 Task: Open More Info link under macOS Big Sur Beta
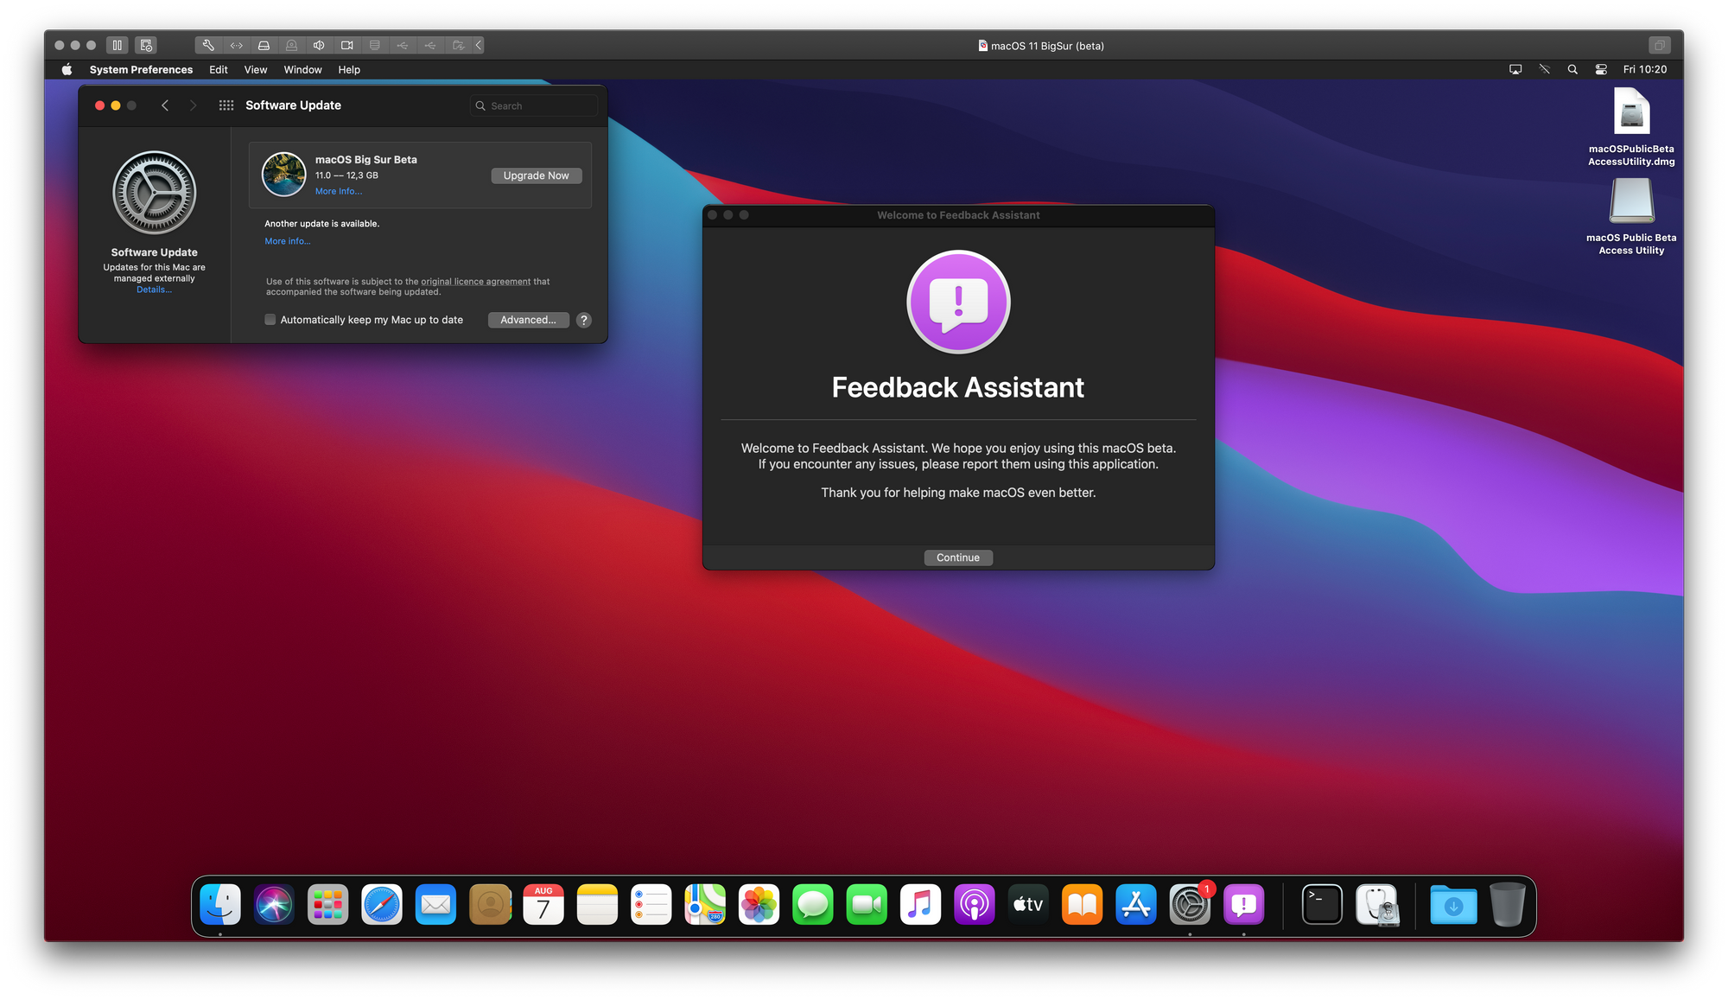click(x=339, y=191)
